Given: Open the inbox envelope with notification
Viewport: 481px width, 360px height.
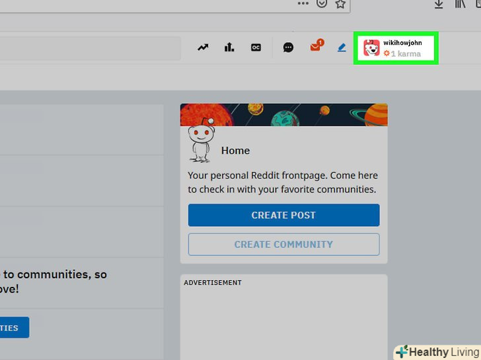Looking at the screenshot, I should [317, 45].
